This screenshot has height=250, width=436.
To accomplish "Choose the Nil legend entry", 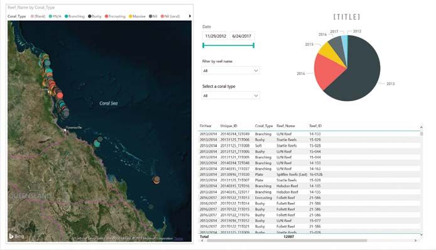I will tap(153, 16).
